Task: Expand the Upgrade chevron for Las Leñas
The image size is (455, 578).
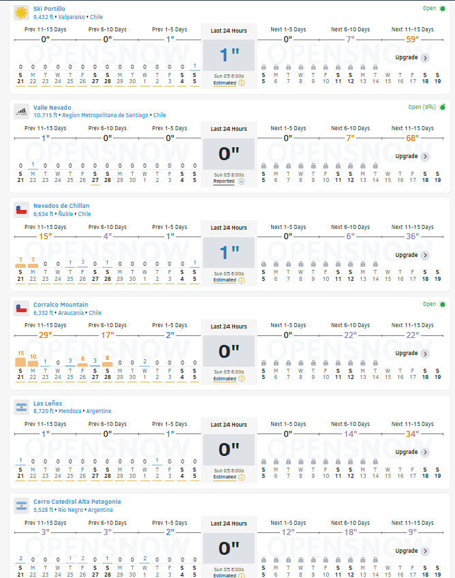Action: [x=425, y=453]
